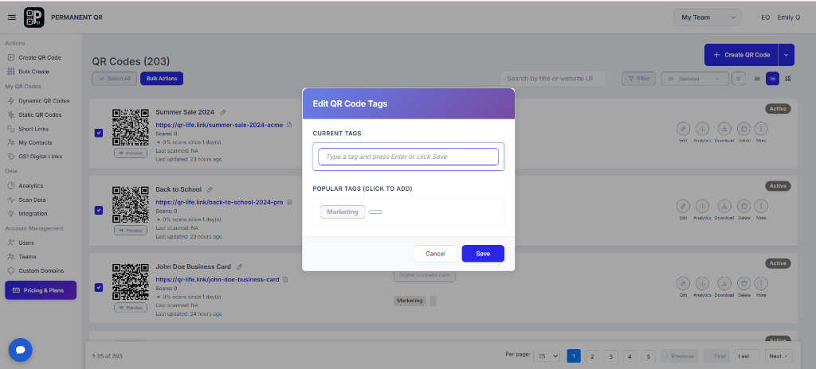Edit Back to School title pencil icon
Viewport: 816px width, 369px height.
click(210, 189)
